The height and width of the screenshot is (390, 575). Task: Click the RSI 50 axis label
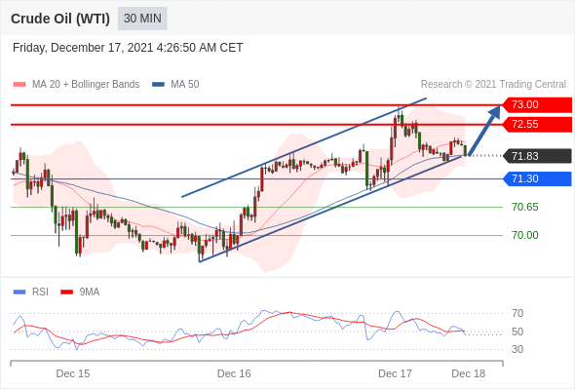tap(517, 331)
